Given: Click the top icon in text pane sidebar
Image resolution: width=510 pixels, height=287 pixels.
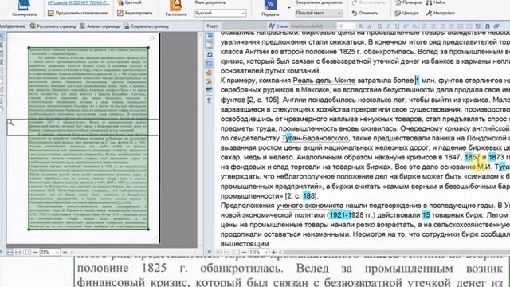Looking at the screenshot, I should (x=210, y=36).
